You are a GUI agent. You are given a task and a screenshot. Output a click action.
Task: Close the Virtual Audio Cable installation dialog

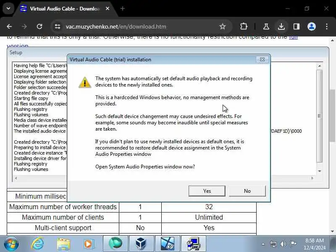coord(262,59)
